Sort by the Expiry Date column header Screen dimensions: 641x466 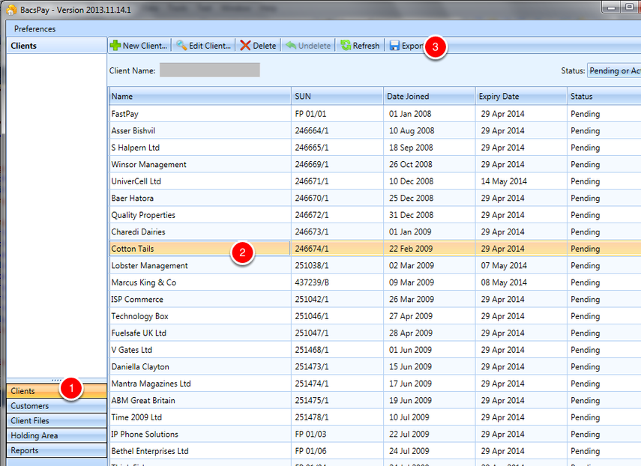(x=521, y=97)
